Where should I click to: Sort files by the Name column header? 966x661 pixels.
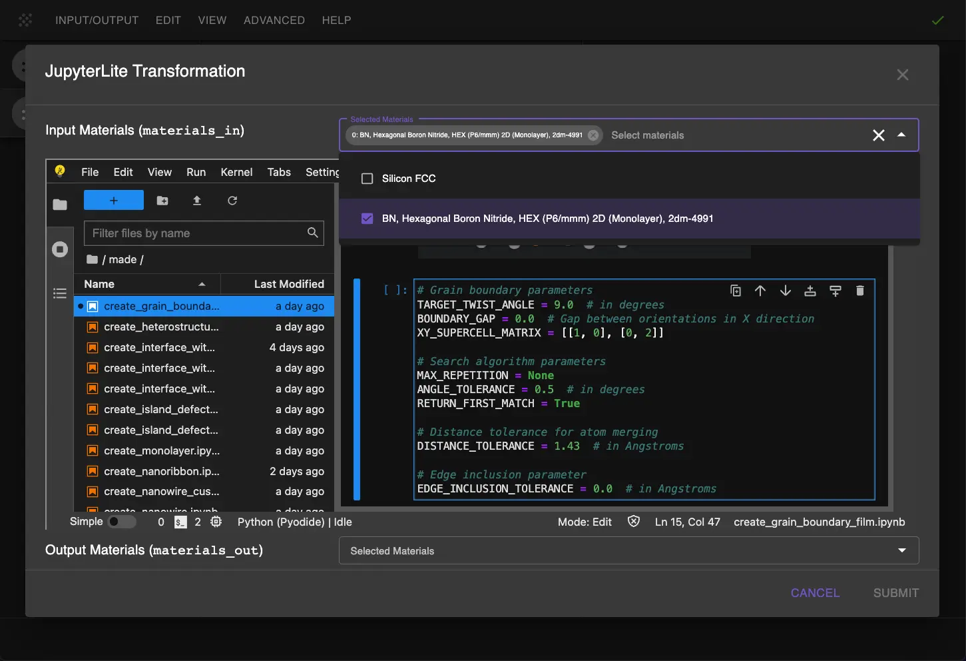(x=99, y=284)
